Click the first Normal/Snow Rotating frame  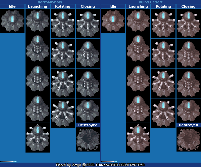(63, 24)
